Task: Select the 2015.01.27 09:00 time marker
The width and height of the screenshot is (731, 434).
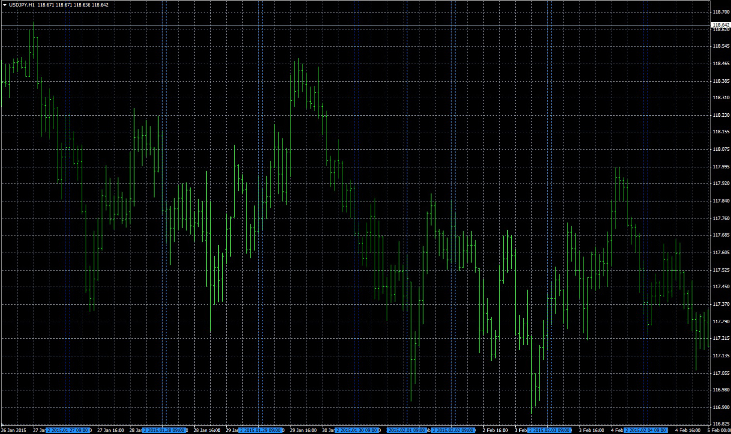Action: [x=68, y=430]
